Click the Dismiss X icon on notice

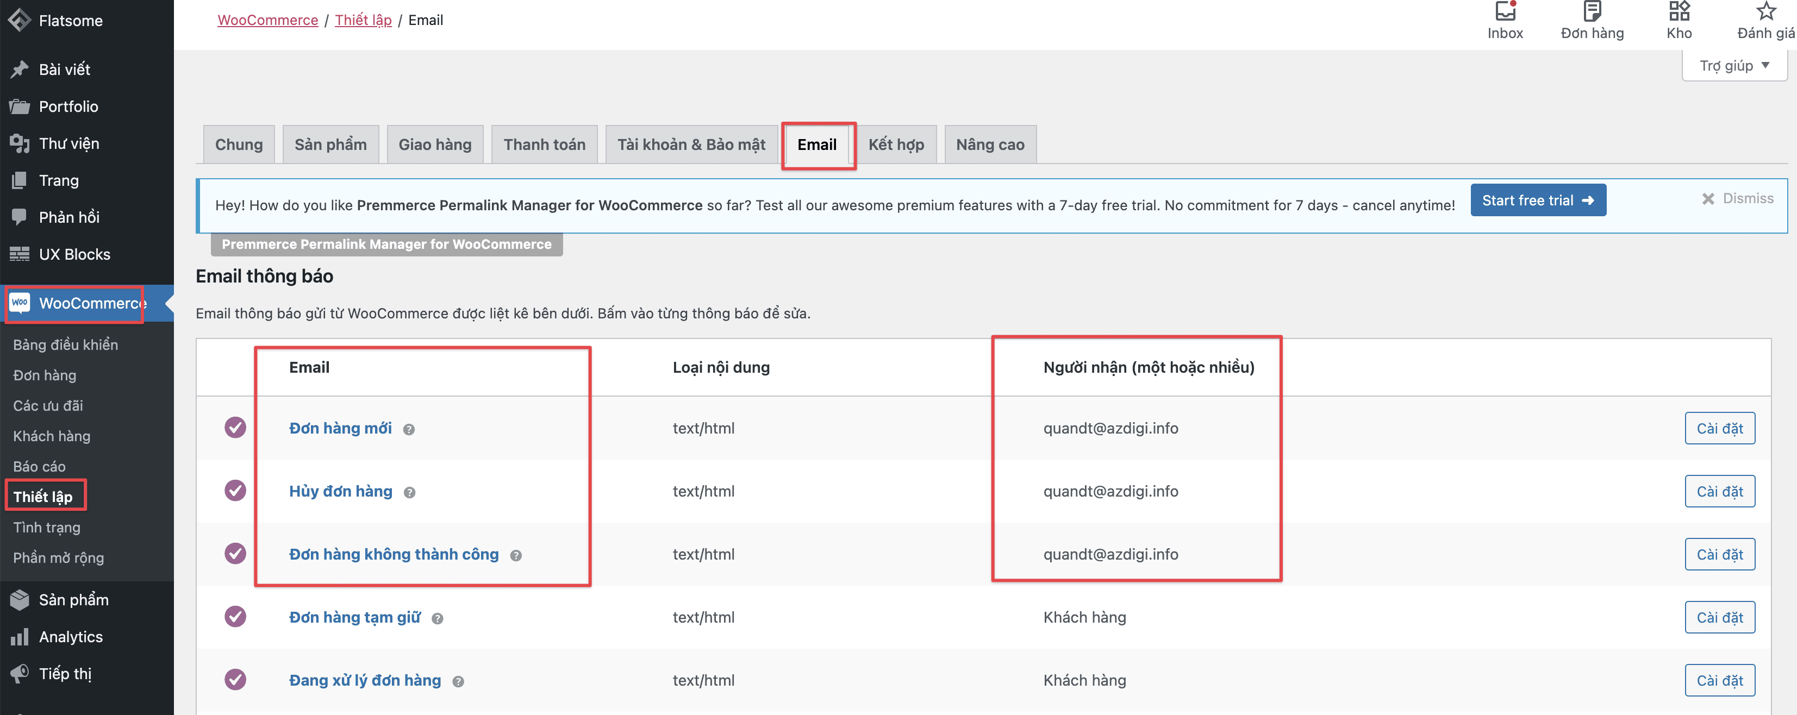[1708, 199]
